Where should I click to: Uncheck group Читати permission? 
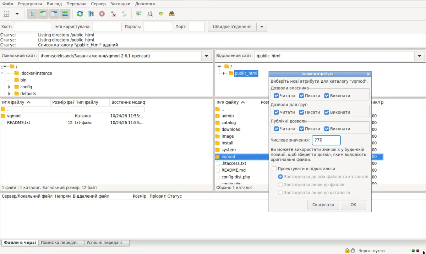coord(276,112)
